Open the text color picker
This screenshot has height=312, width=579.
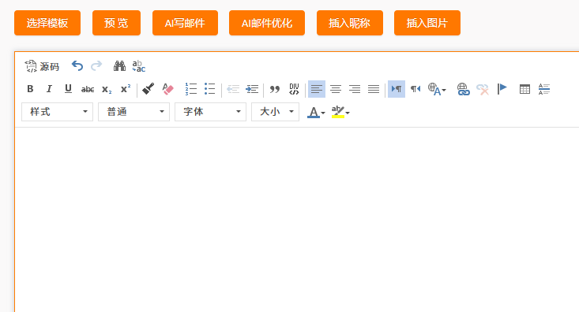pyautogui.click(x=316, y=112)
